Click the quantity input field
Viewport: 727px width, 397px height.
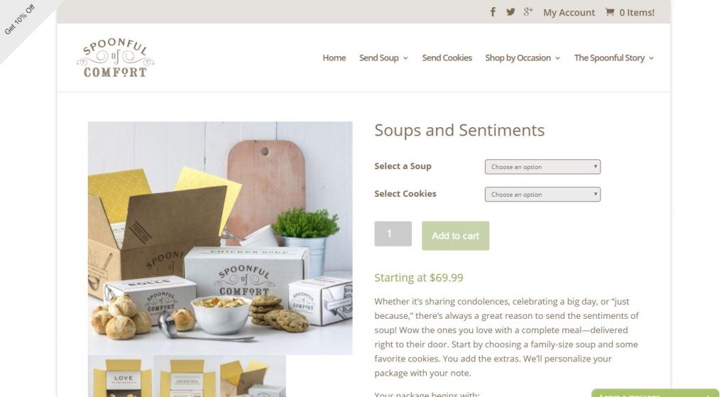(393, 234)
